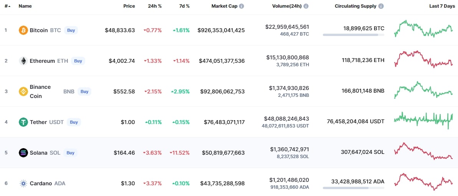This screenshot has width=458, height=196.
Task: Sort table by Price column header
Action: coord(129,6)
